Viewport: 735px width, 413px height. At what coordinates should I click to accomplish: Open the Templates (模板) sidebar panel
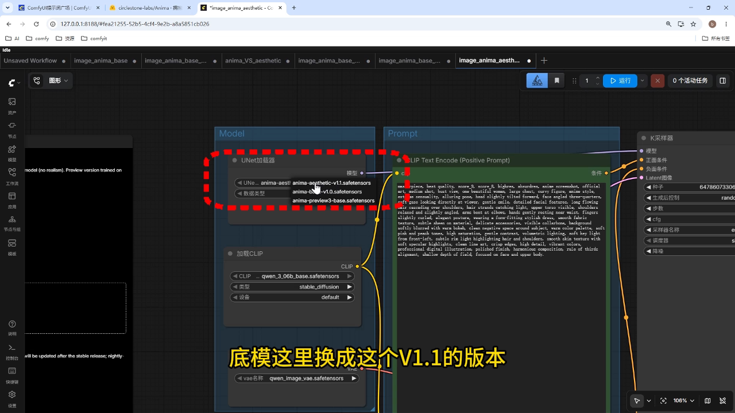click(11, 247)
